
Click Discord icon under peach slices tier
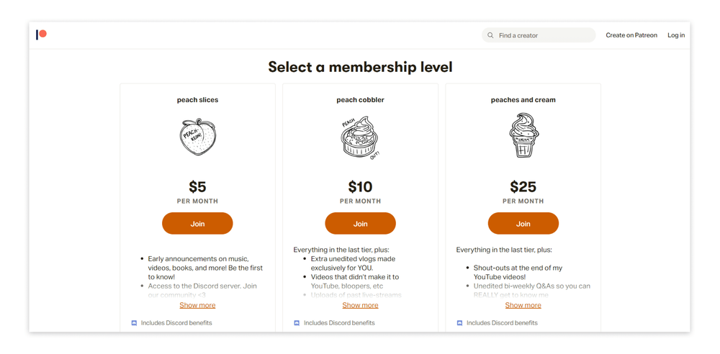click(x=134, y=323)
